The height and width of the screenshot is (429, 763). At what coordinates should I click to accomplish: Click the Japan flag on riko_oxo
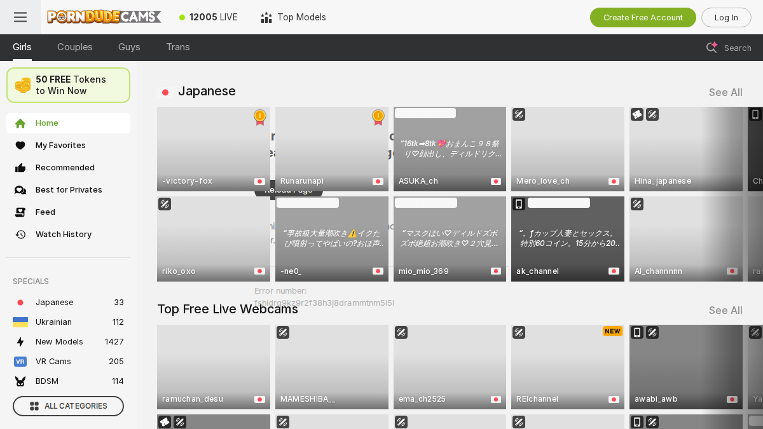tap(259, 271)
